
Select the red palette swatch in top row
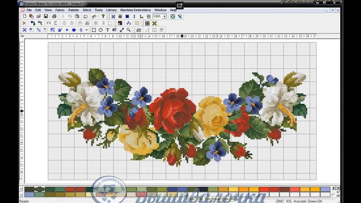tap(70, 189)
